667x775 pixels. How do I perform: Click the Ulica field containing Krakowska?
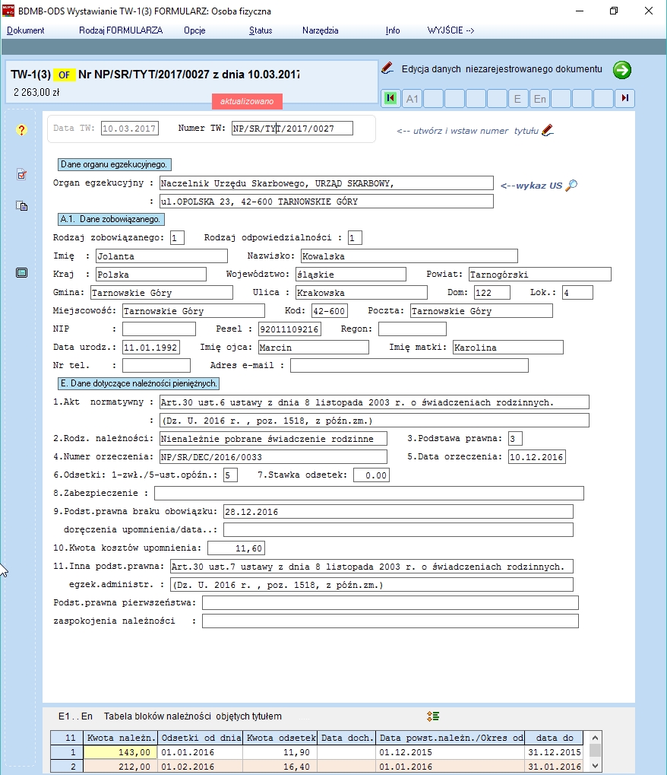362,293
